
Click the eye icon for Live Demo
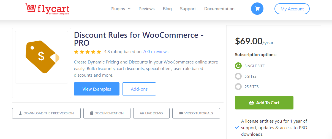142,113
